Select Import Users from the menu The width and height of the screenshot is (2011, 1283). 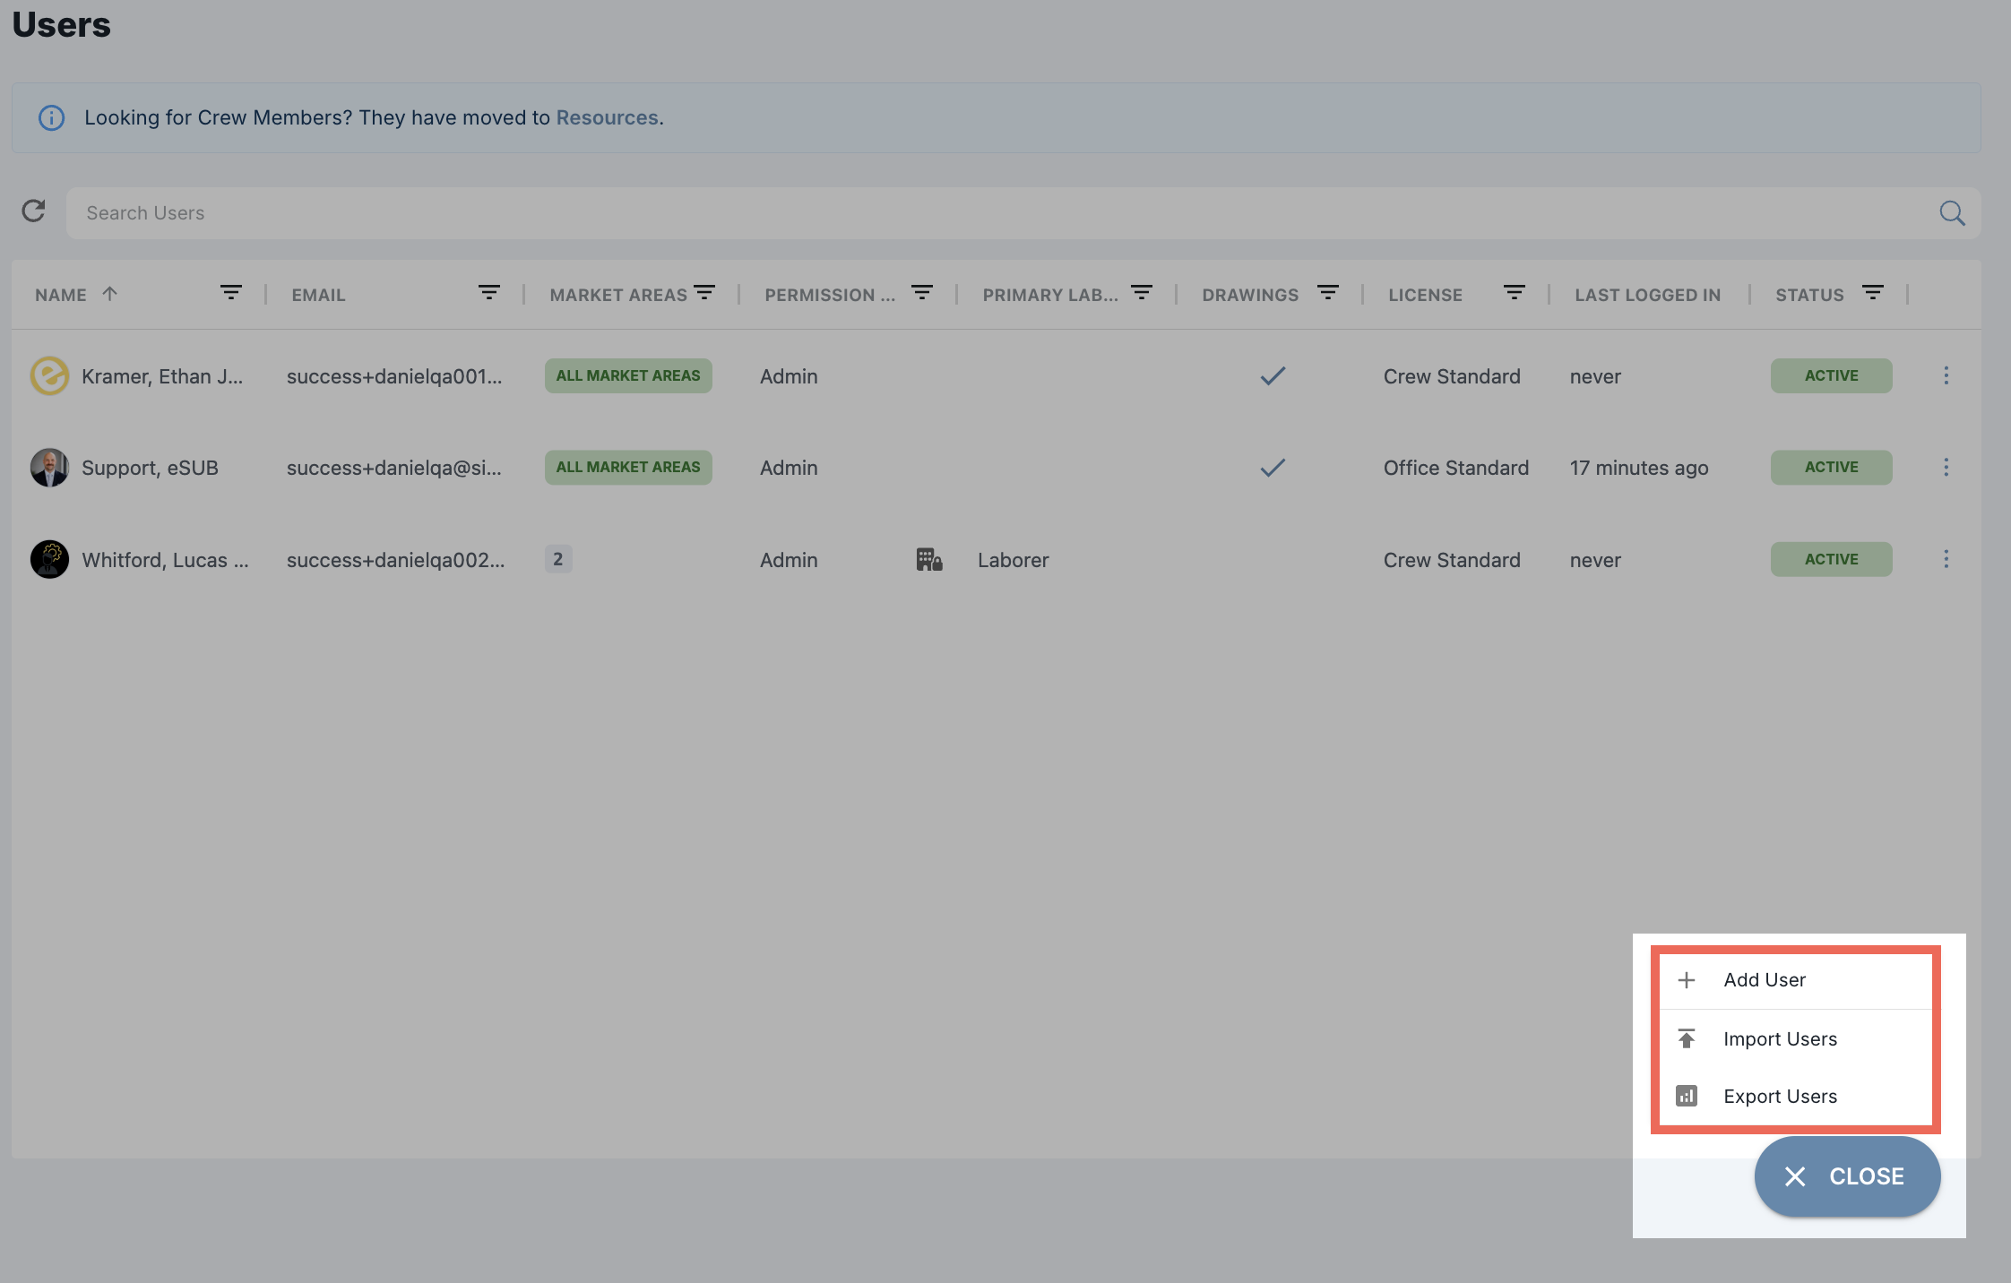coord(1796,1038)
